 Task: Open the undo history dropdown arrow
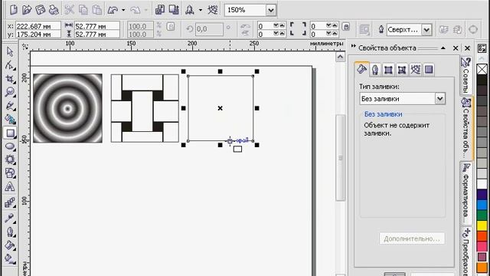pos(123,10)
